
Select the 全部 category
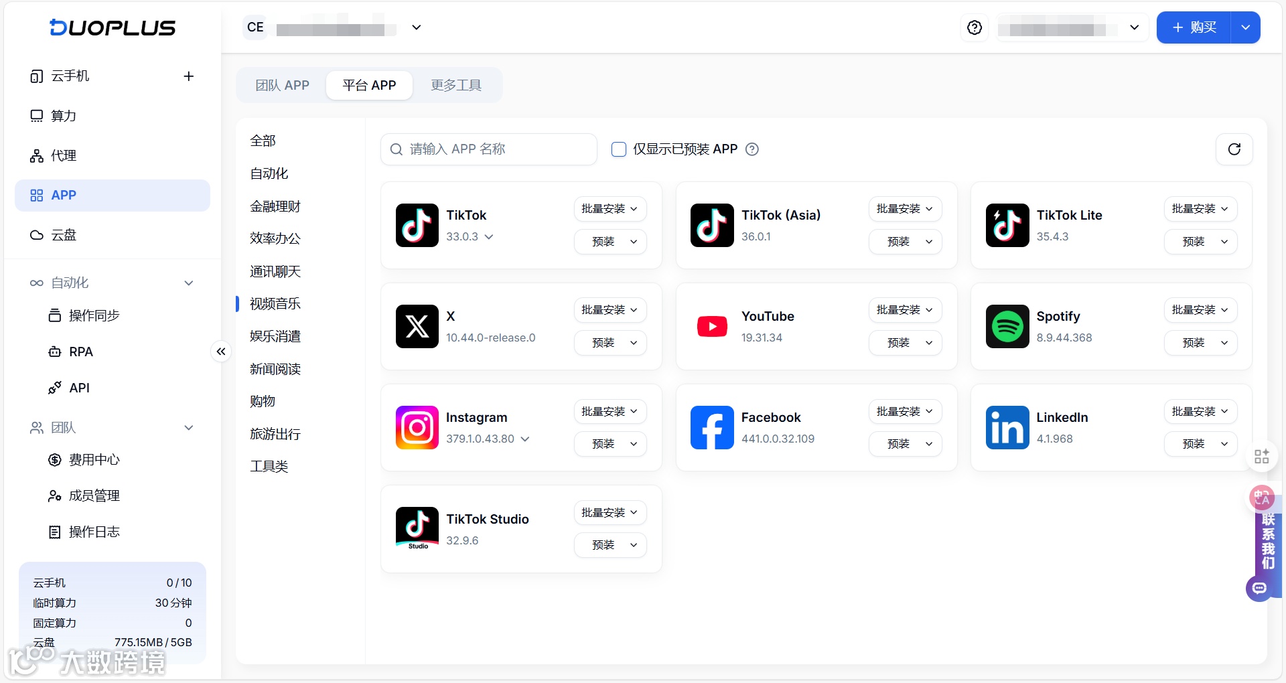click(x=263, y=141)
